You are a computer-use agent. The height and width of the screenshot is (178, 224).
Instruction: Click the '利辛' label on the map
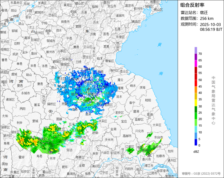(20, 122)
